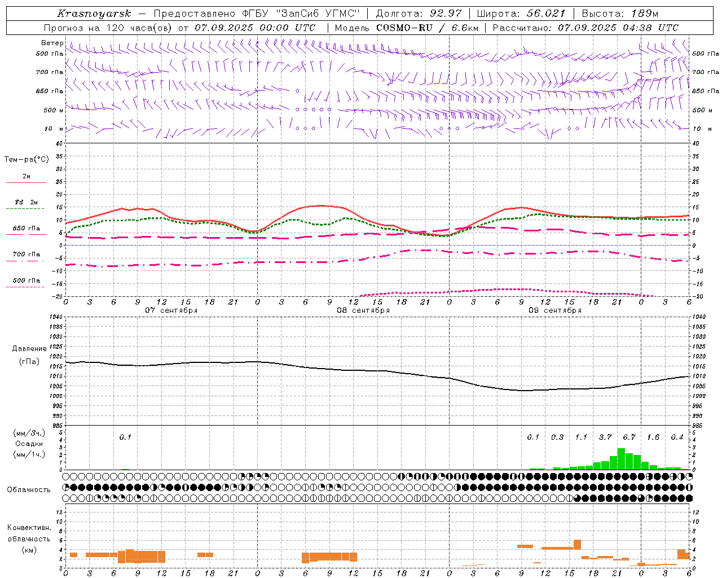Click the "(мм/3ч.)" precipitation unit label
Image resolution: width=722 pixels, height=578 pixels.
(29, 433)
